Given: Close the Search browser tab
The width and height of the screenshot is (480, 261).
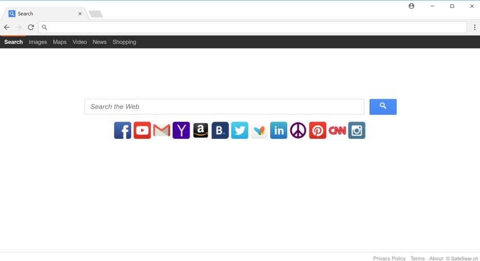Looking at the screenshot, I should point(80,14).
